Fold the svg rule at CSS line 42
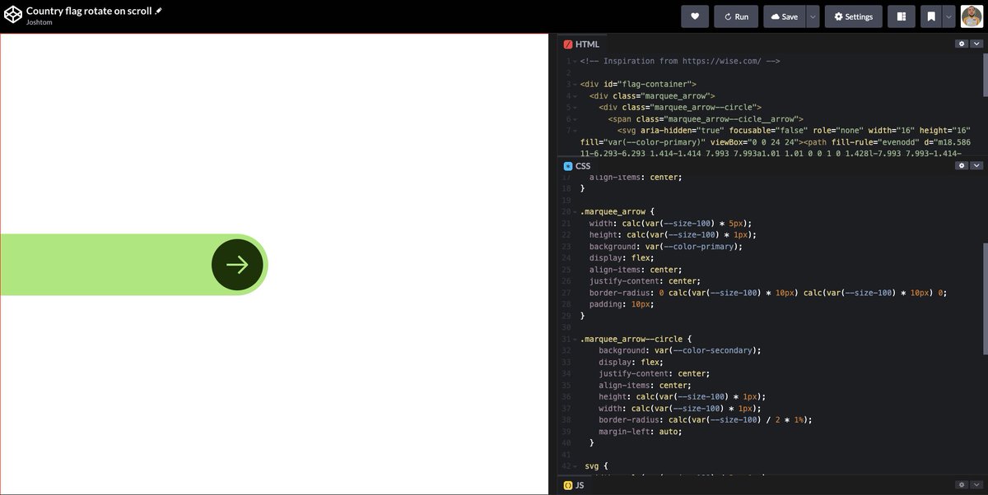This screenshot has height=495, width=988. (575, 466)
